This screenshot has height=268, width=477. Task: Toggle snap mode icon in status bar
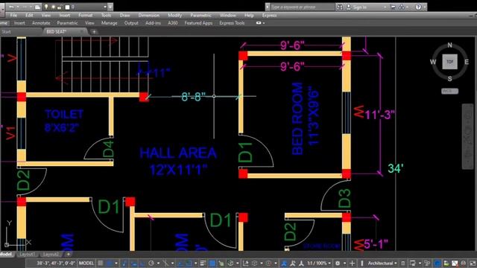(110, 263)
